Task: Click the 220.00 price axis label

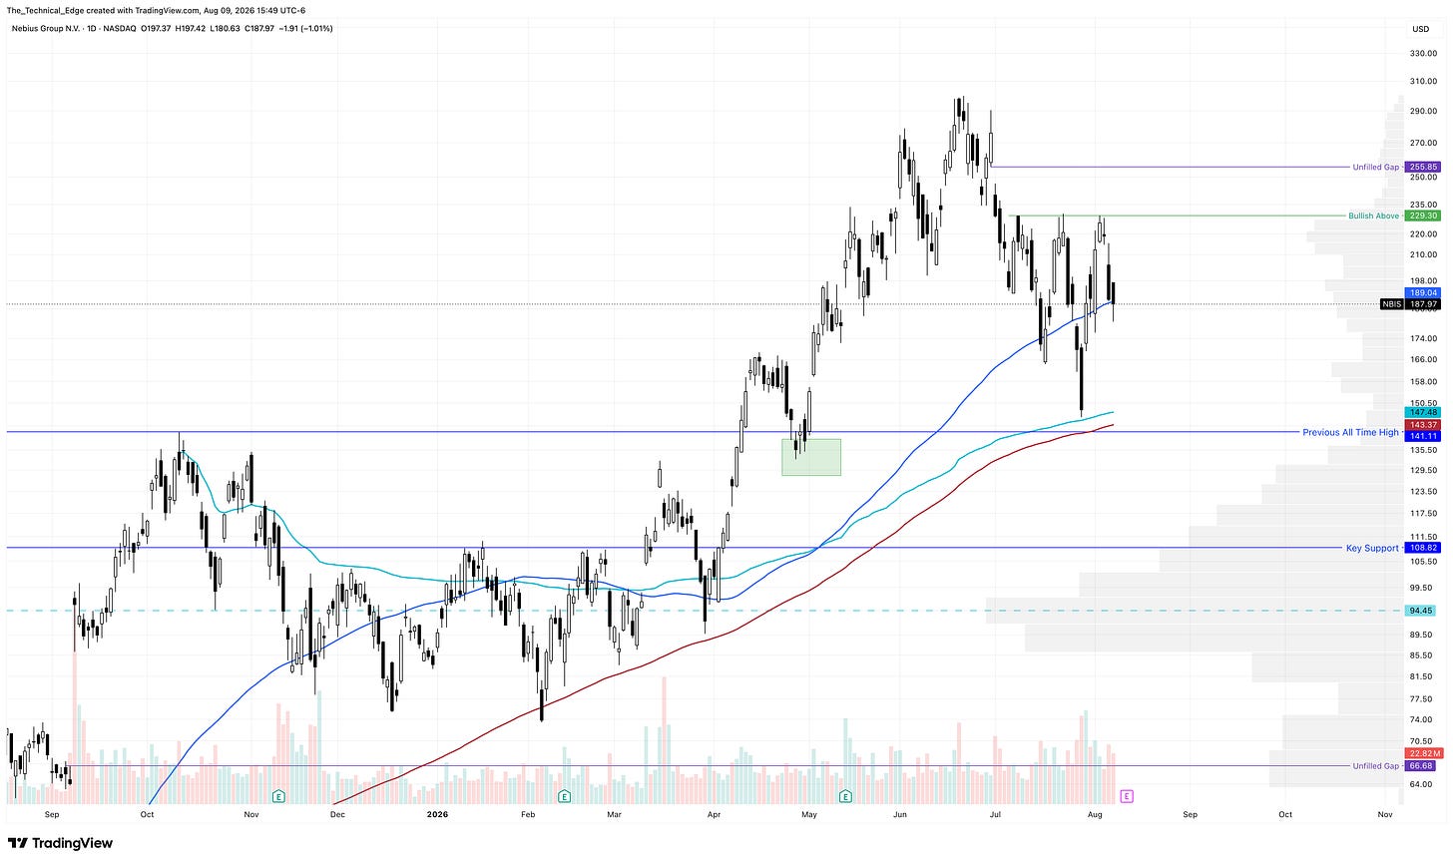Action: pyautogui.click(x=1422, y=234)
